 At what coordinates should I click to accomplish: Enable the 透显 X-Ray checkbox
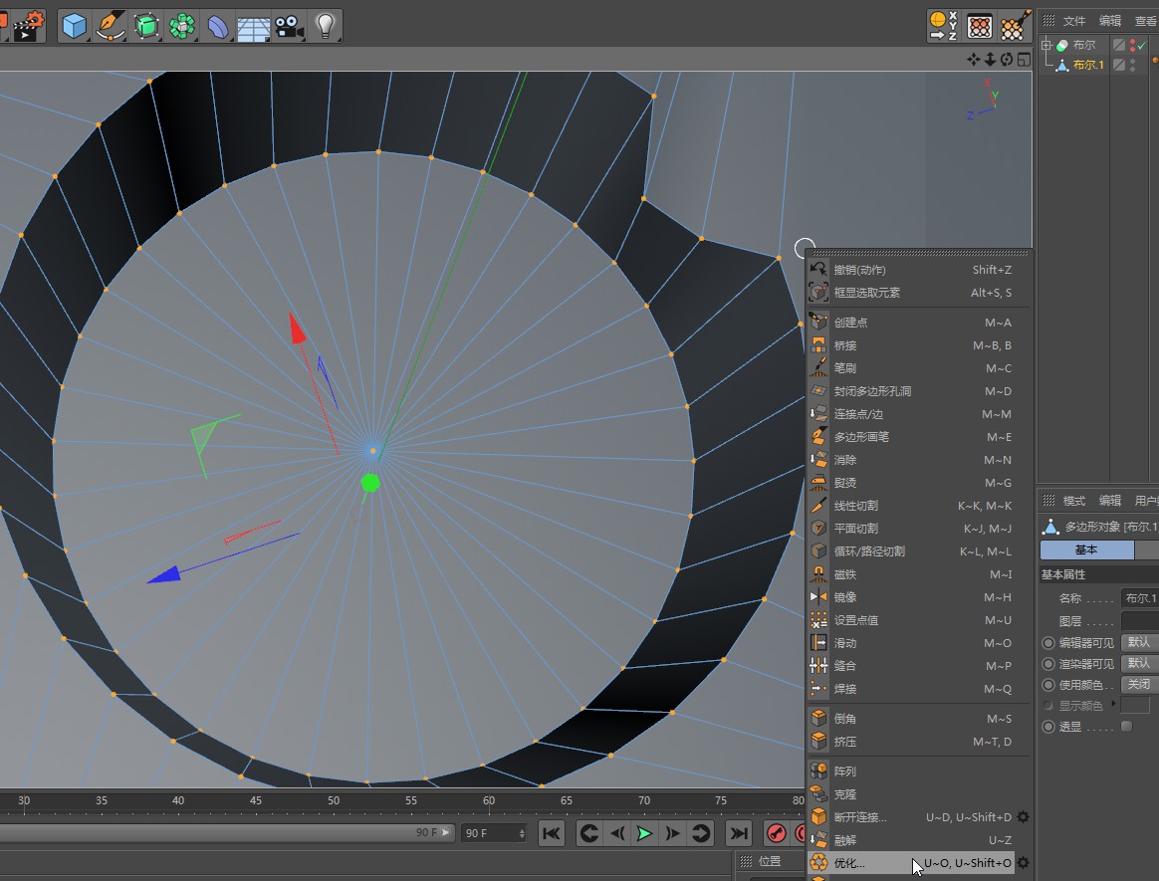tap(1126, 726)
